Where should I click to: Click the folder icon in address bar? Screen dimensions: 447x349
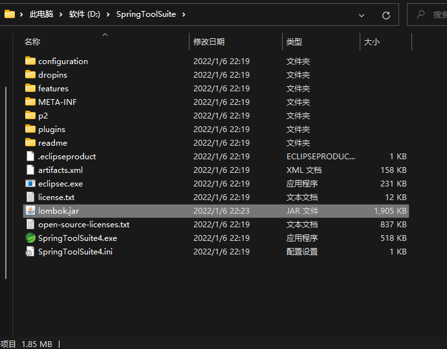click(10, 14)
